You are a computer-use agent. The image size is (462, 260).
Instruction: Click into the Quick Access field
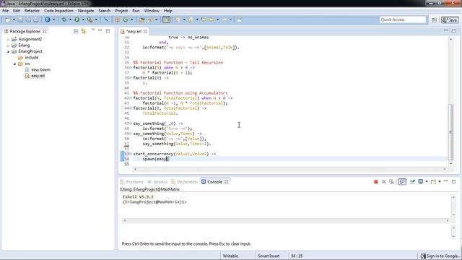click(403, 19)
